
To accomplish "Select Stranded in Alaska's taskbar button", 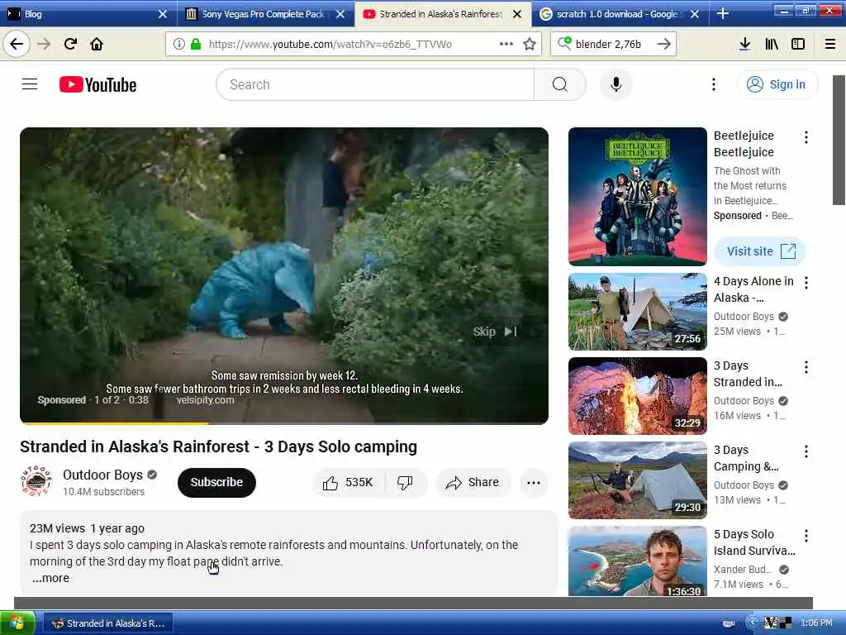I will (x=108, y=623).
